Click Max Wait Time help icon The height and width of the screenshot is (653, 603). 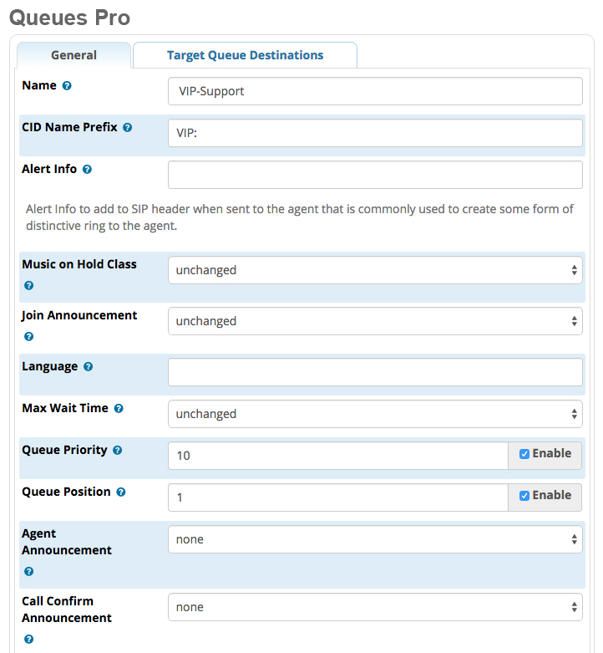click(x=119, y=409)
